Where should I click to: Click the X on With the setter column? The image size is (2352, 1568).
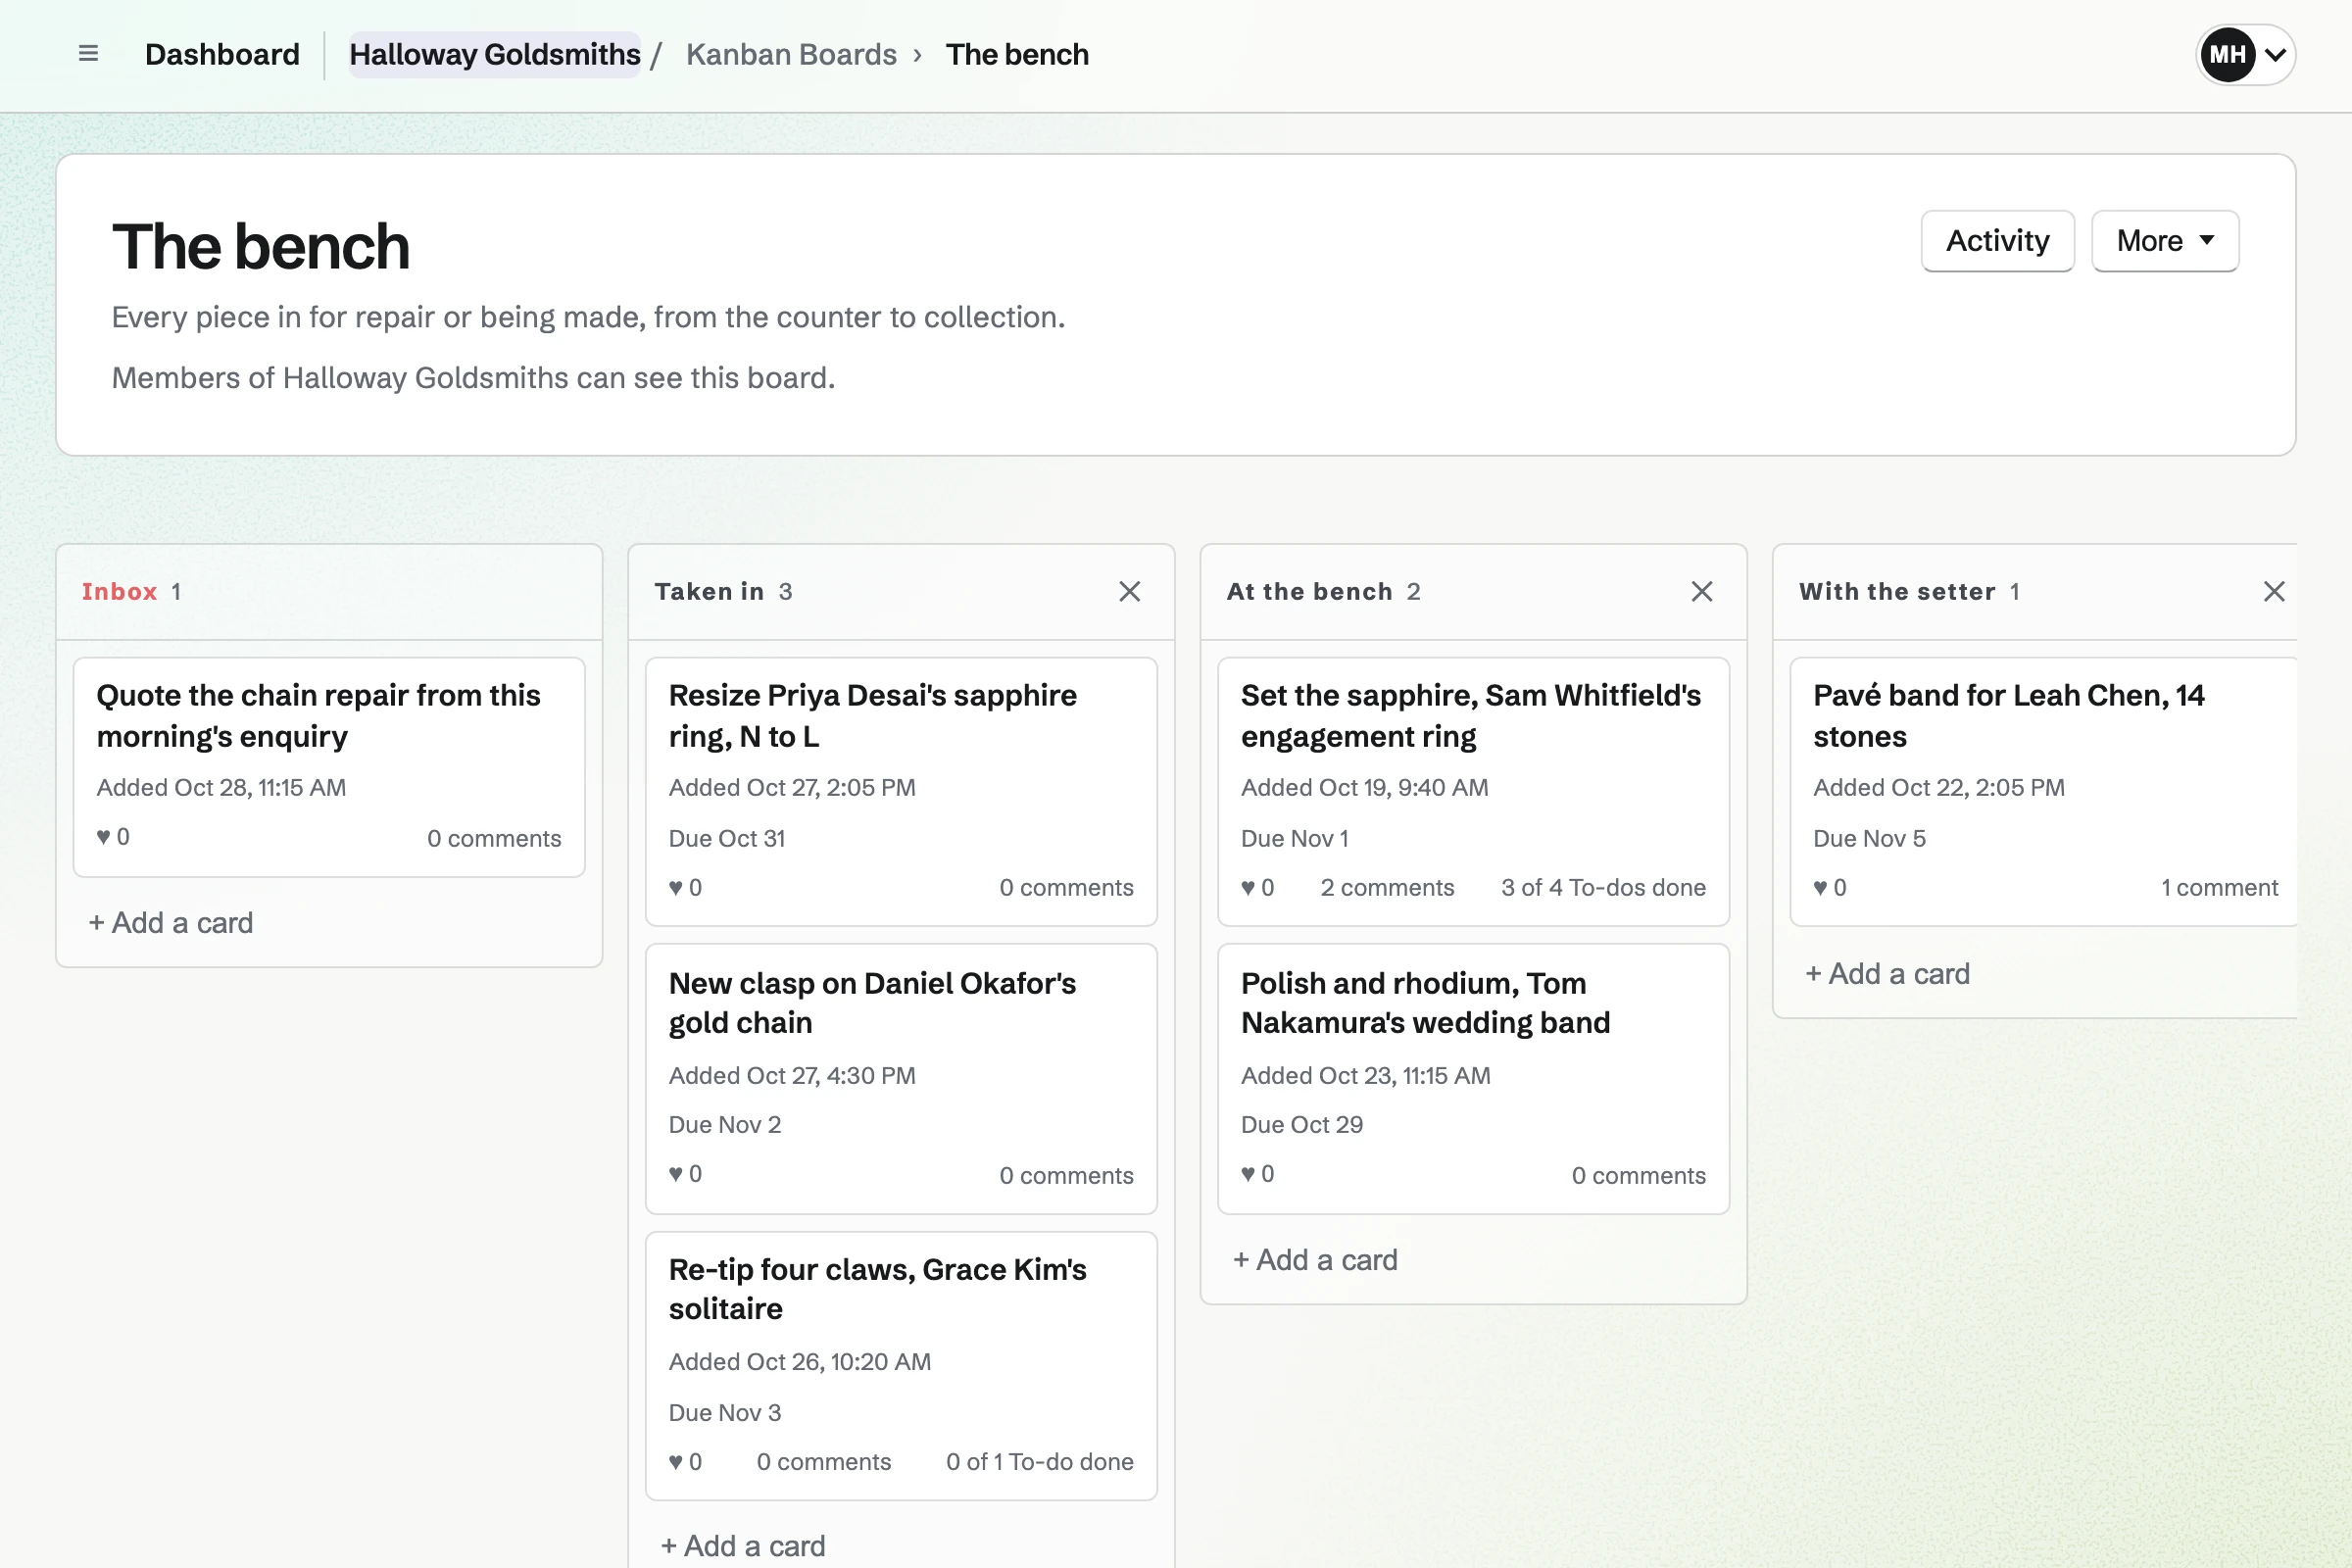pos(2273,592)
